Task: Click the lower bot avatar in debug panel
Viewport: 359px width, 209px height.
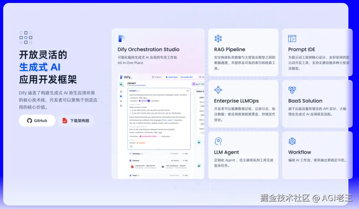Action: [x=199, y=165]
